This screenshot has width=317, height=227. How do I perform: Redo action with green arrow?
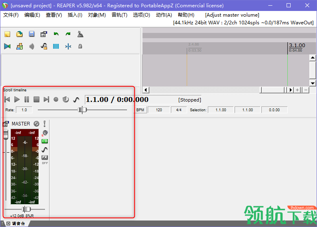click(x=68, y=34)
